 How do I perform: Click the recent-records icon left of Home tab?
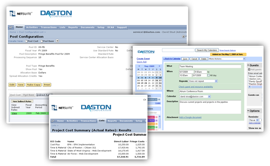(11, 27)
